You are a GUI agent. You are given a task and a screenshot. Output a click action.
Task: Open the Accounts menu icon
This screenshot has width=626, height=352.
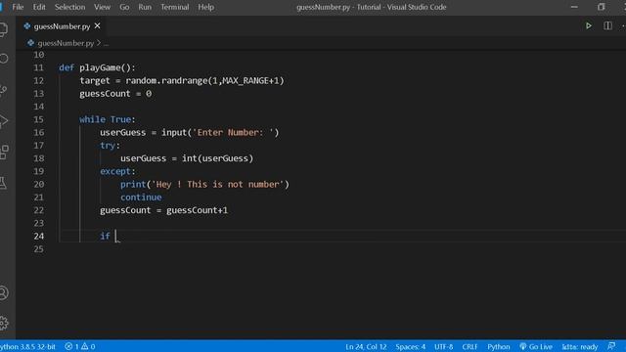(3, 292)
